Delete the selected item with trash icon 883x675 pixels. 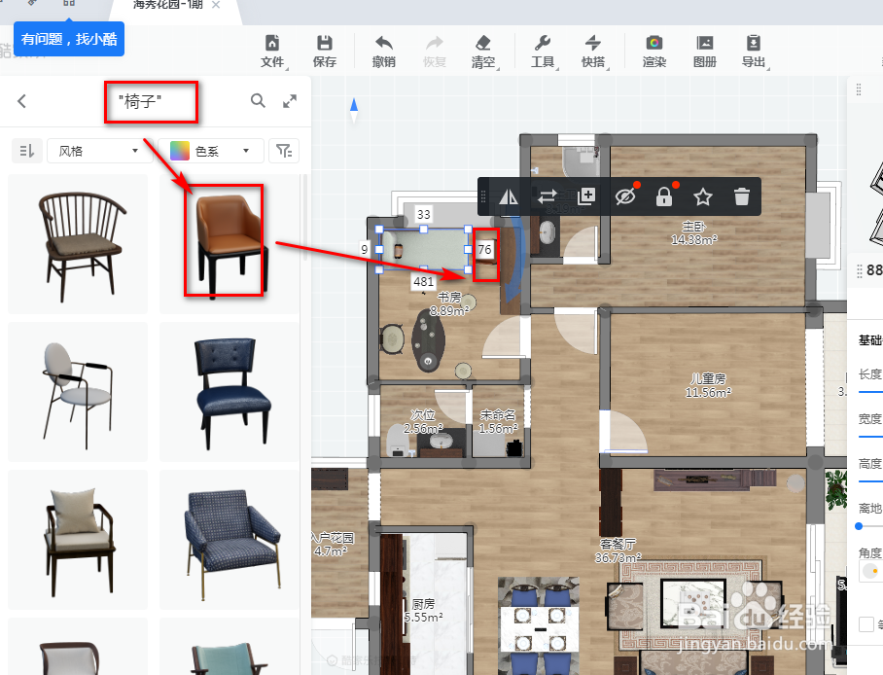tap(742, 196)
